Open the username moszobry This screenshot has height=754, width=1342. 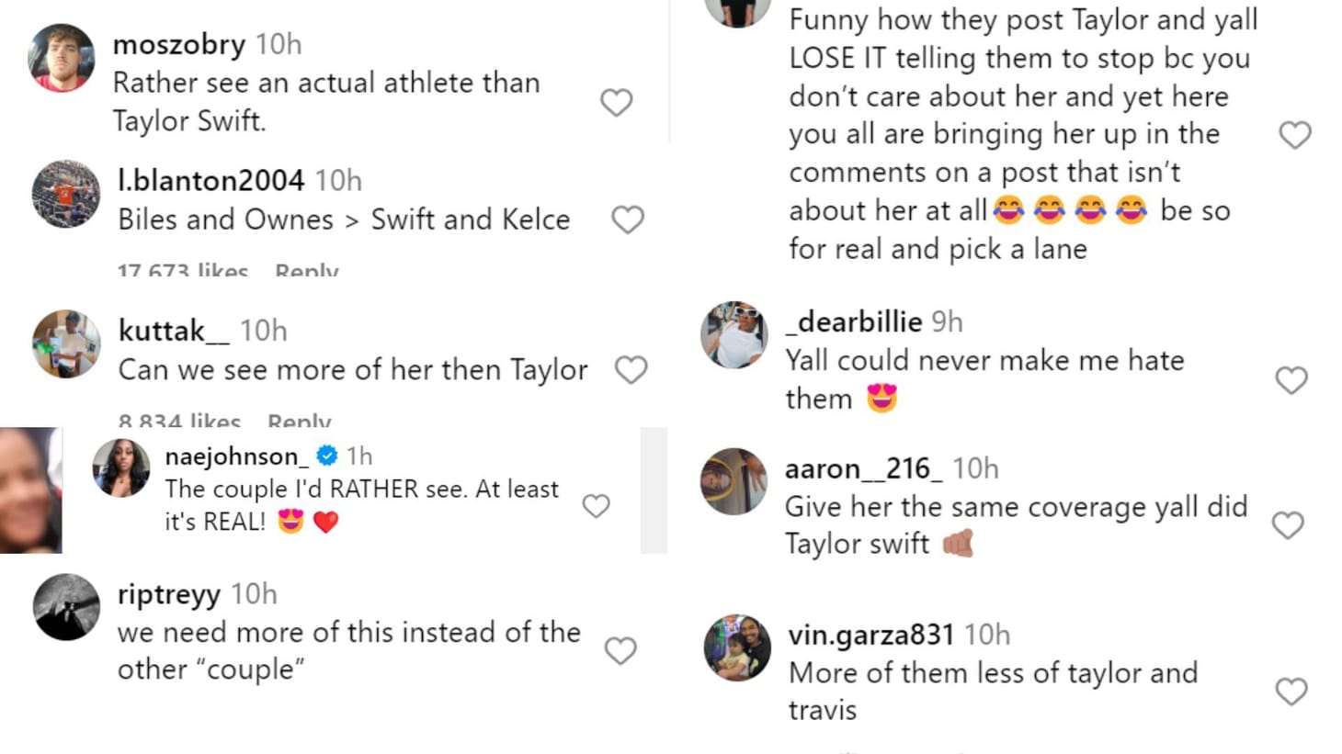coord(179,44)
